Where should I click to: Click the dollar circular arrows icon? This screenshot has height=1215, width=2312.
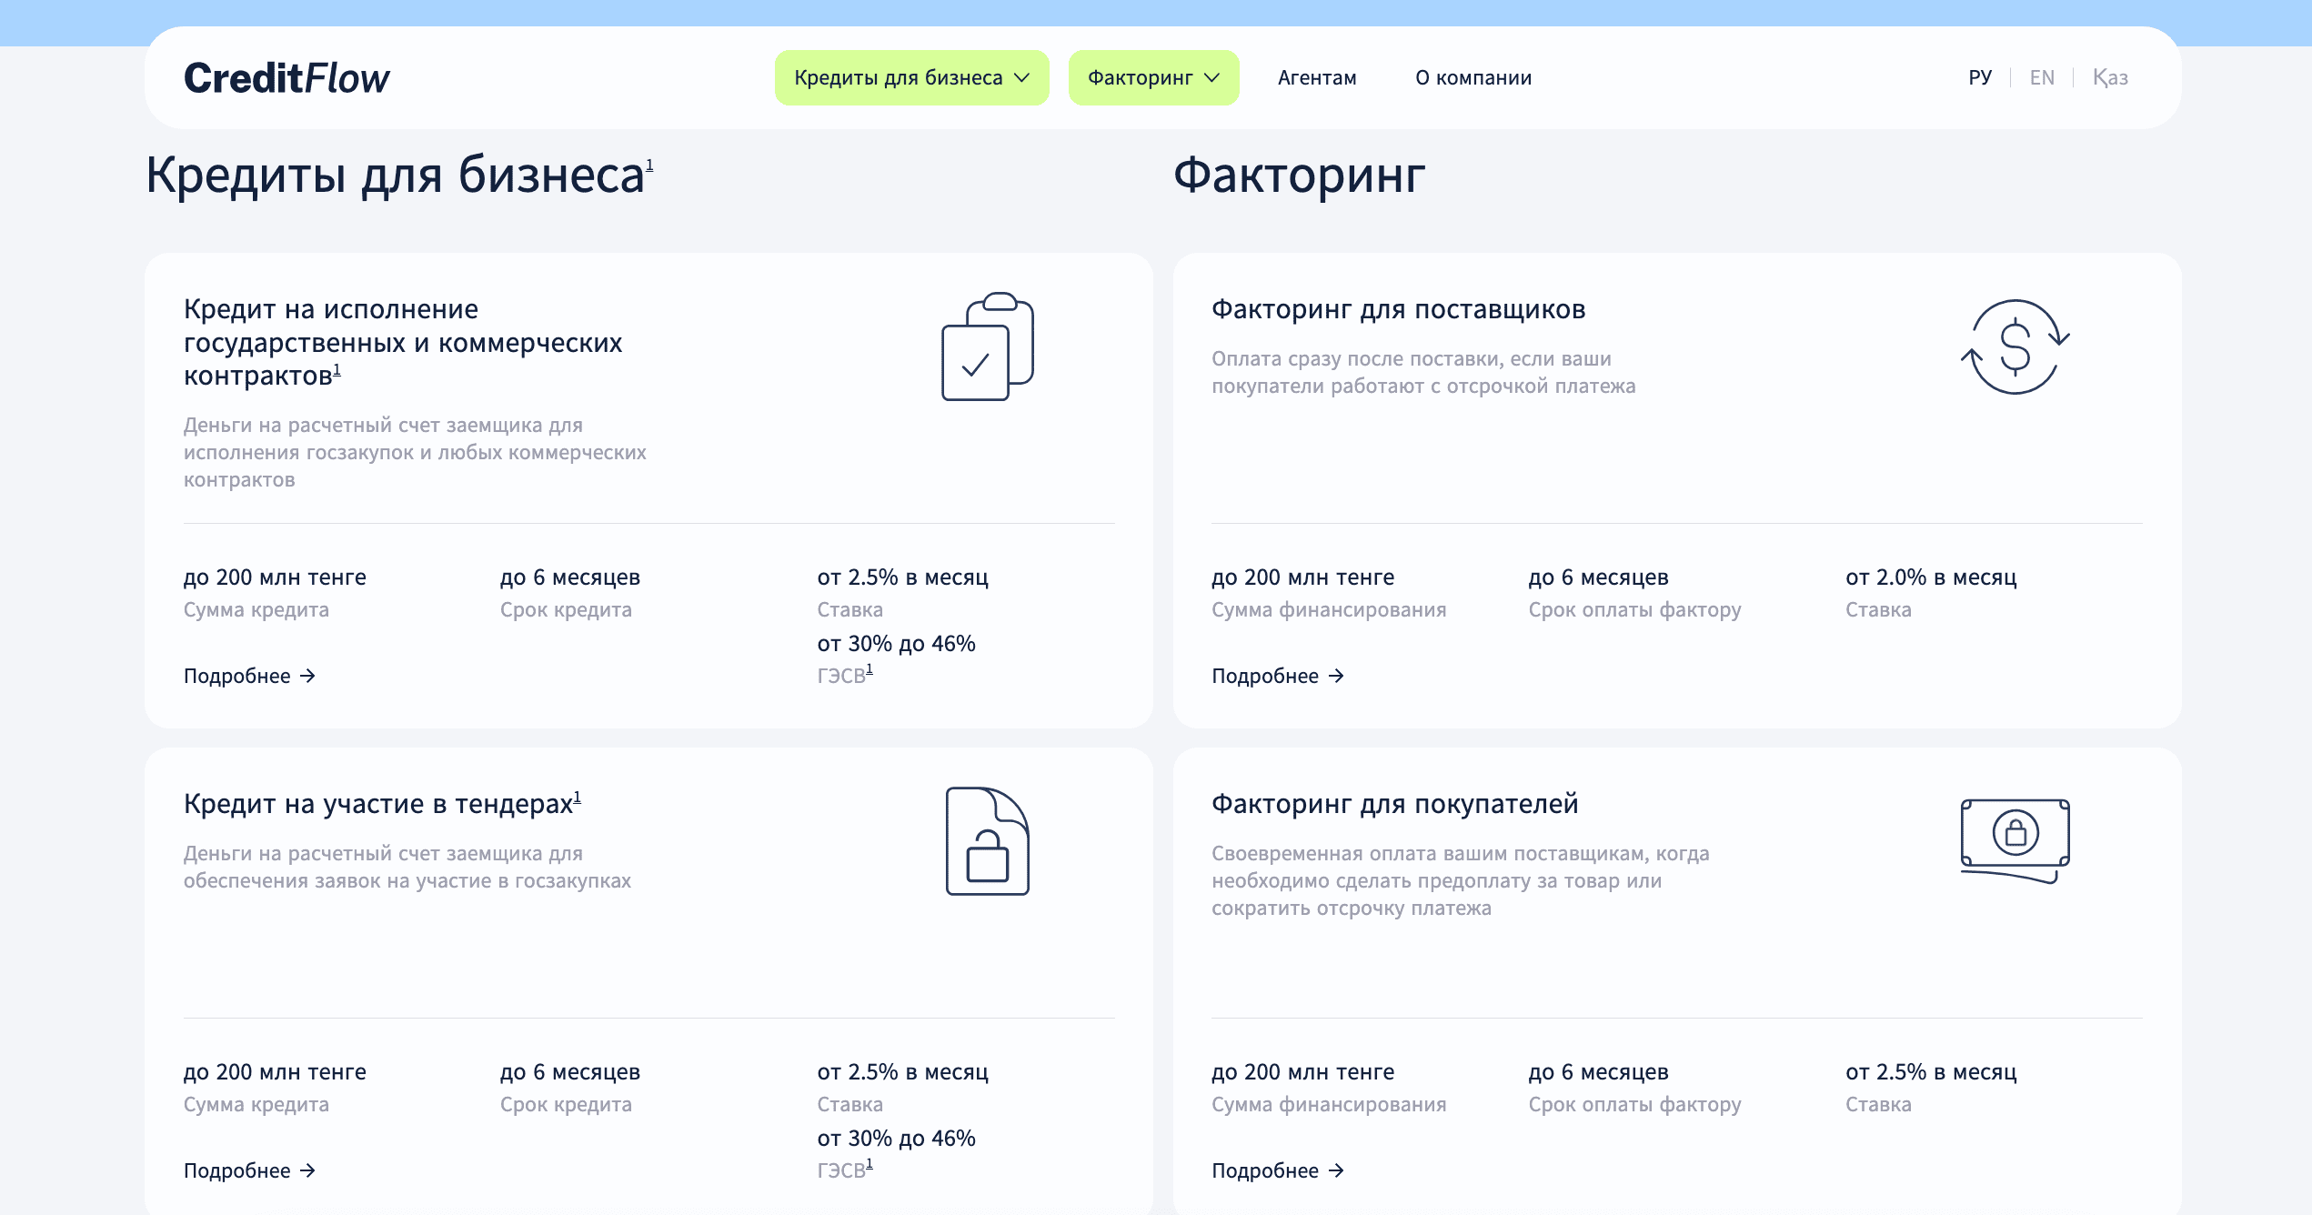[x=2015, y=346]
